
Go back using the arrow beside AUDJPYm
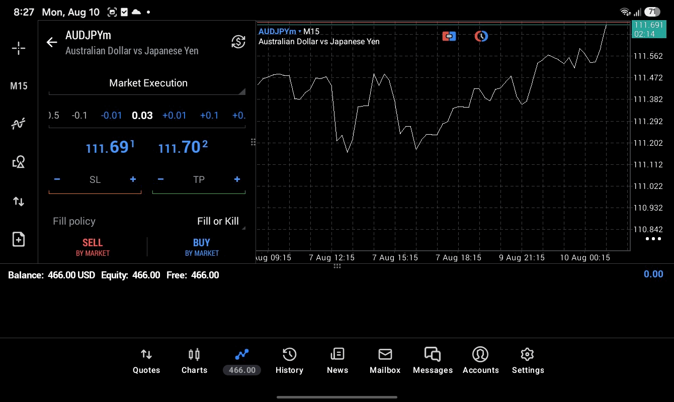[x=52, y=42]
